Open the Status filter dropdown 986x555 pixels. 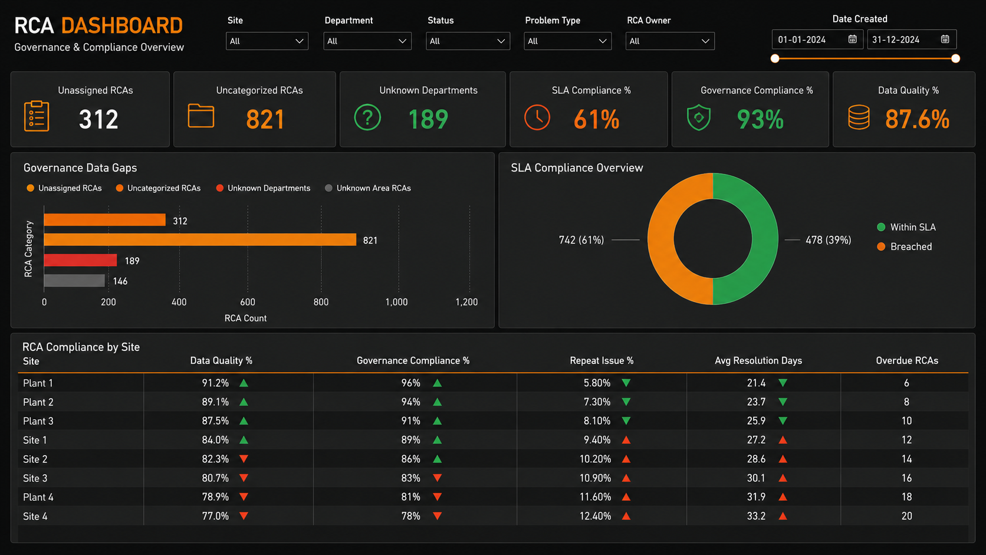tap(468, 41)
